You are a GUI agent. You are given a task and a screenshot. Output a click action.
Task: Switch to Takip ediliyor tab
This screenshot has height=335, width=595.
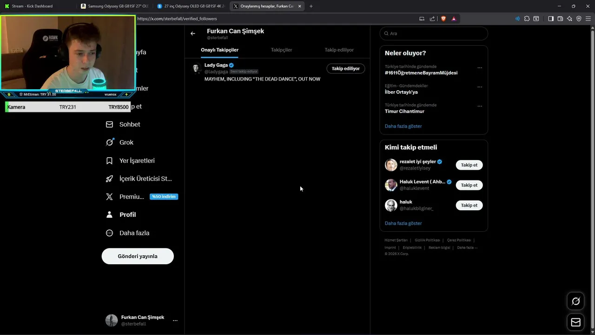(339, 50)
